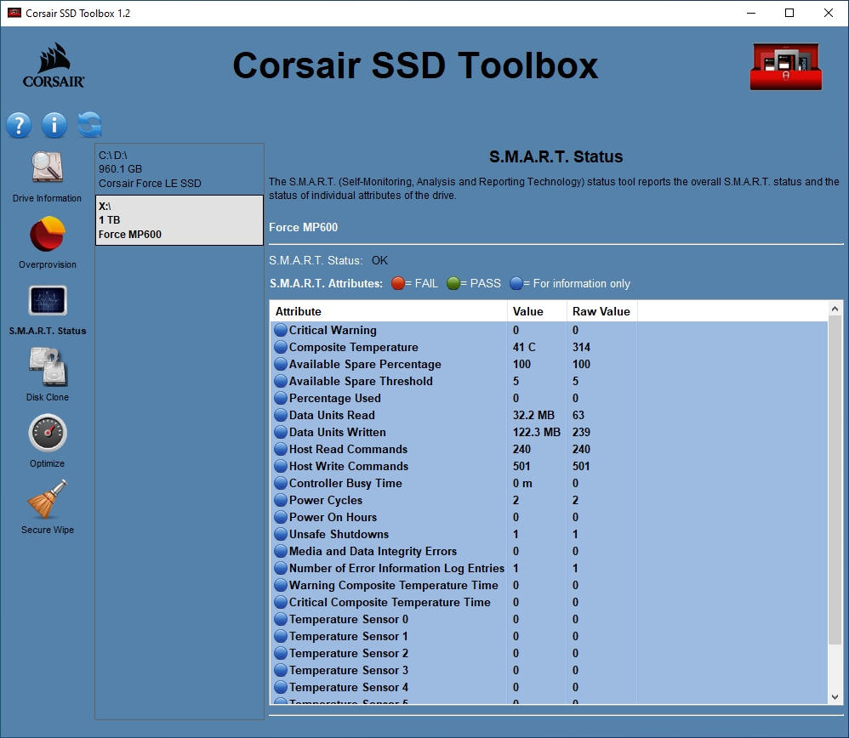Image resolution: width=849 pixels, height=738 pixels.
Task: Select Critical Composite Temperature Time row
Action: coord(549,602)
